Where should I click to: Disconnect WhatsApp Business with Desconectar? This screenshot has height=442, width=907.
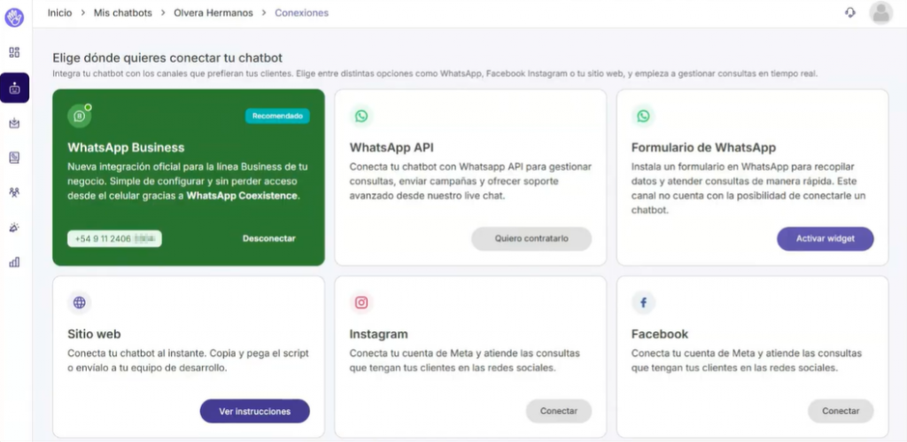[269, 238]
